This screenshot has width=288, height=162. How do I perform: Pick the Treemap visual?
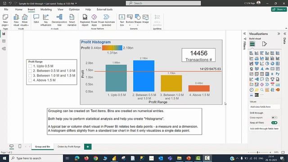[x=278, y=63]
